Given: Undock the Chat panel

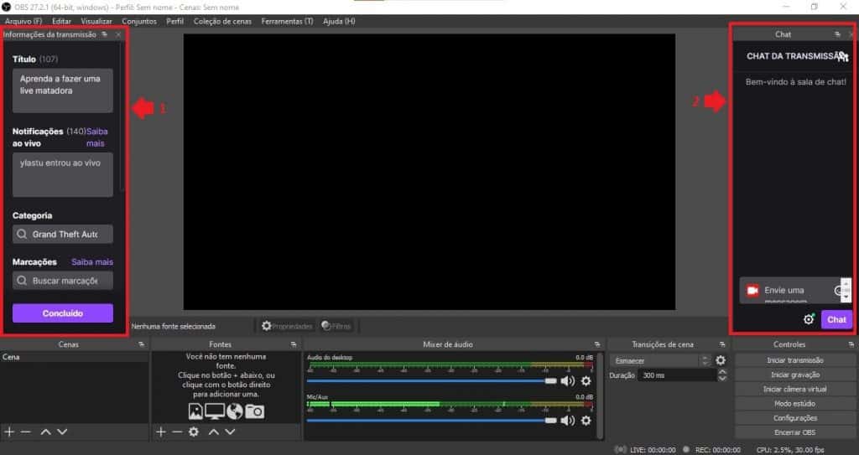Looking at the screenshot, I should pos(838,34).
